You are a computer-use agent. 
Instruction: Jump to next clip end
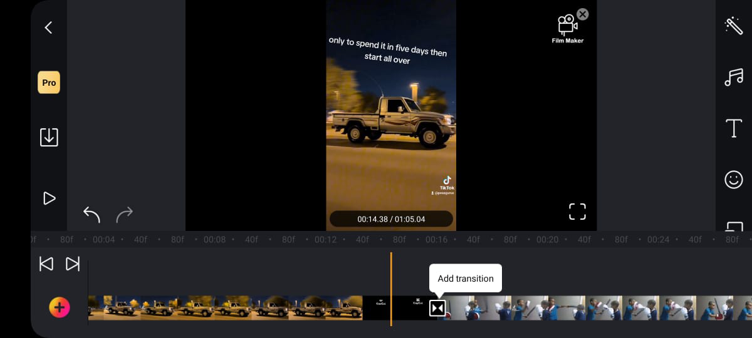click(73, 264)
